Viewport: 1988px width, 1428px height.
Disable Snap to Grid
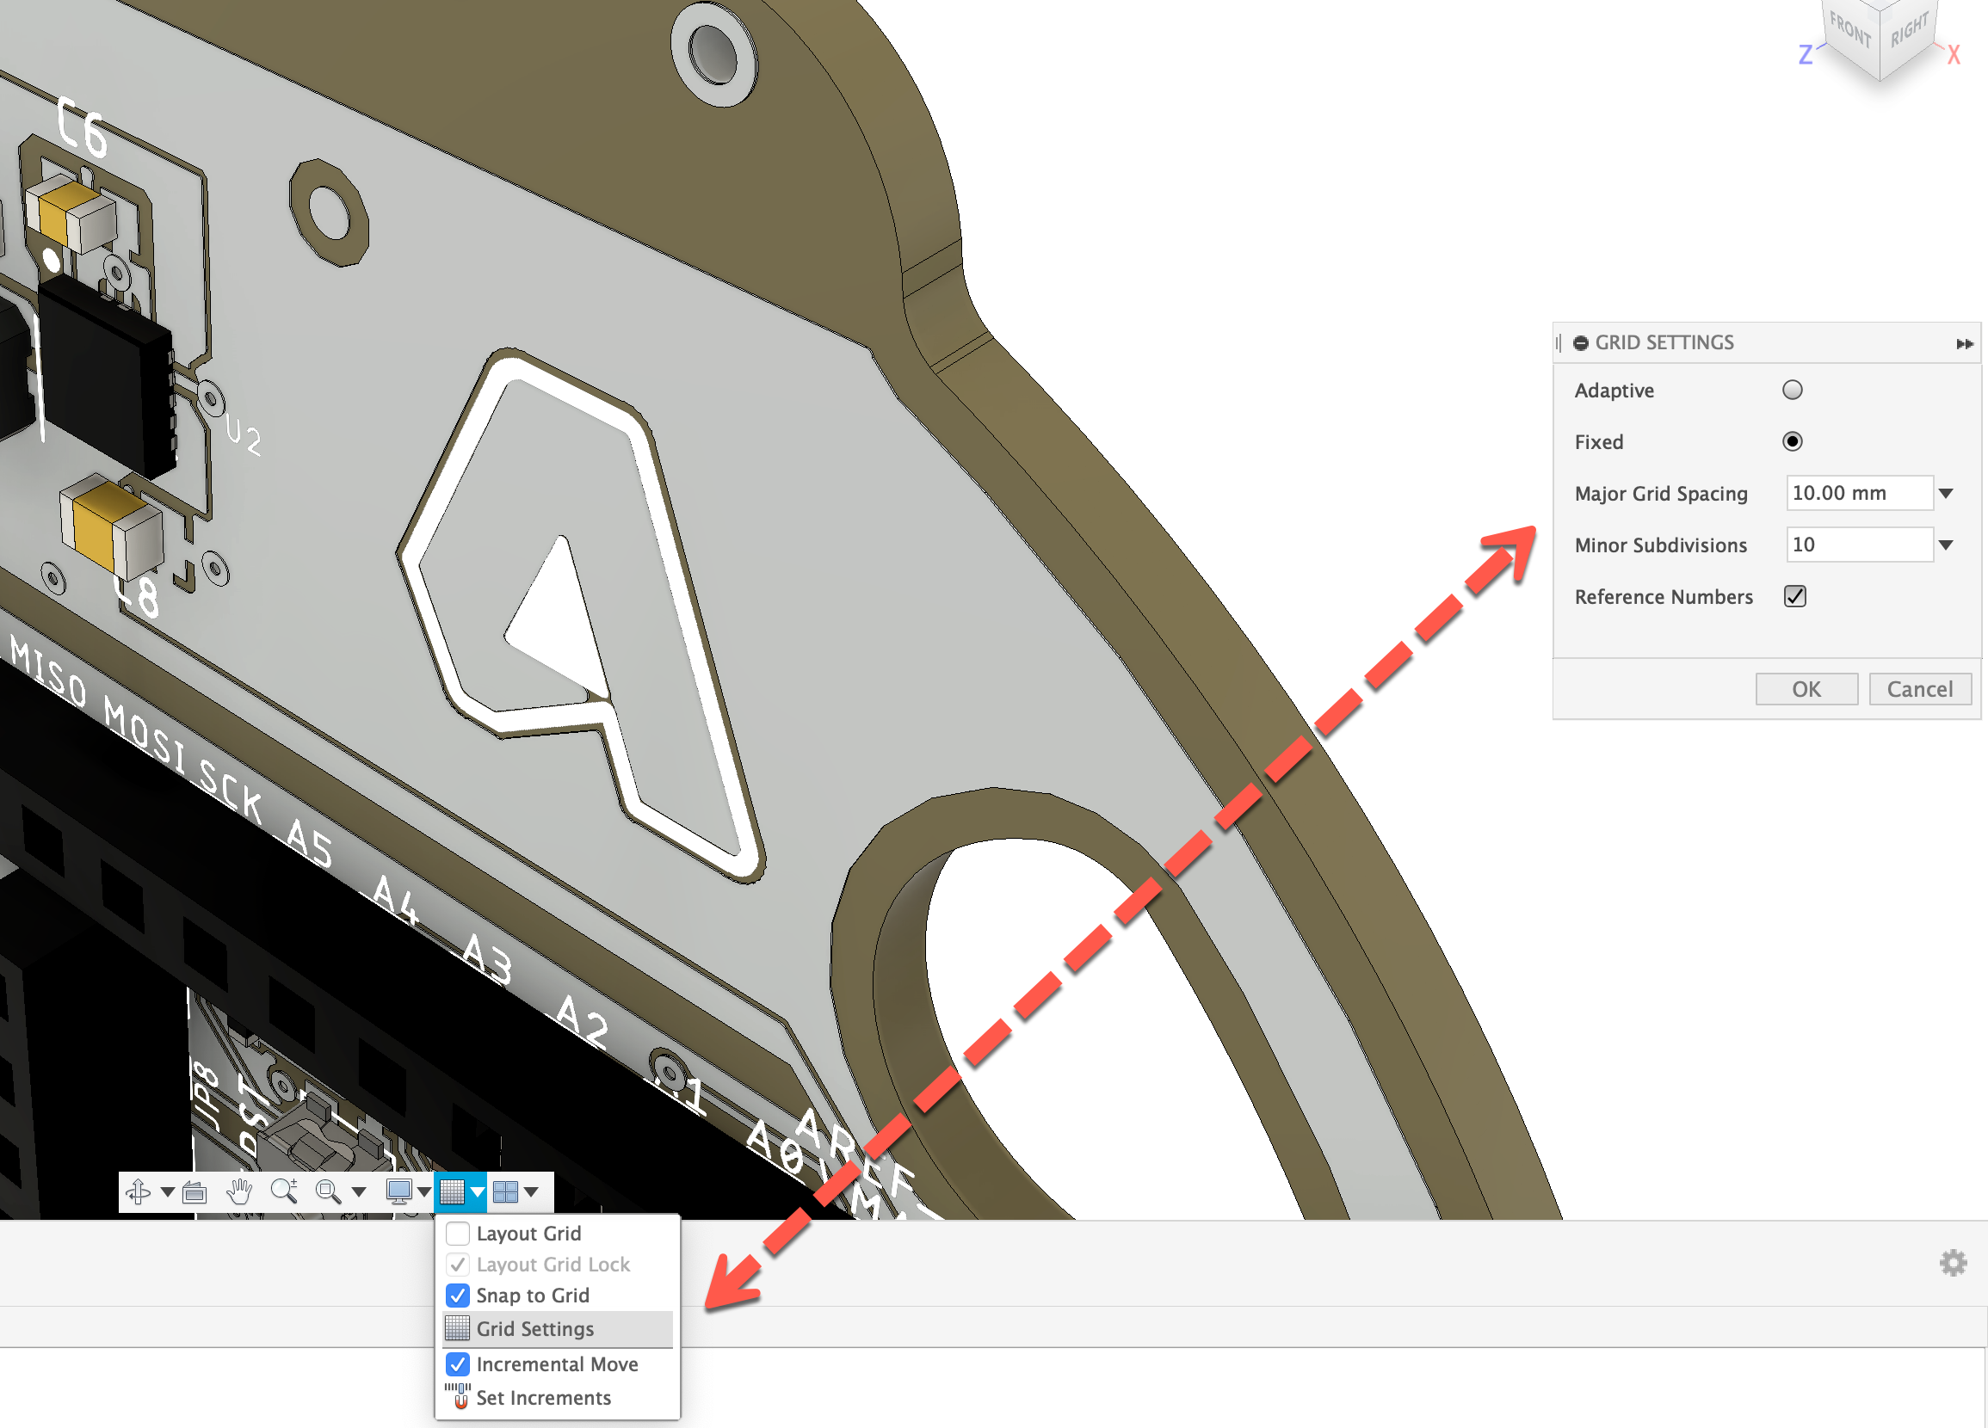(x=458, y=1296)
